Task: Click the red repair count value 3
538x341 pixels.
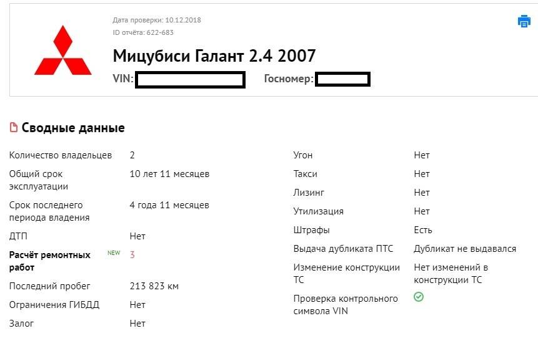Action: pos(132,255)
